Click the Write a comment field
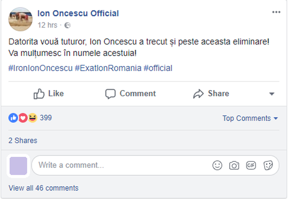 (x=120, y=165)
